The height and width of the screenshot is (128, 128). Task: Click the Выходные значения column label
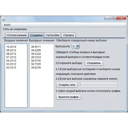[42, 41]
